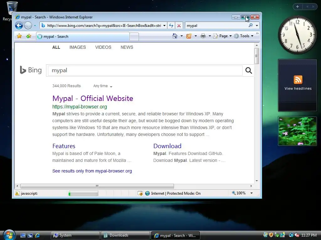Click the Refresh icon beside address bar
The height and width of the screenshot is (240, 321).
(x=171, y=26)
